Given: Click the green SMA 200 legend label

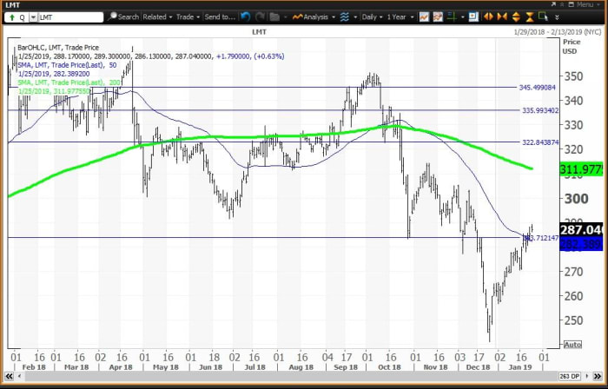Looking at the screenshot, I should click(x=67, y=82).
